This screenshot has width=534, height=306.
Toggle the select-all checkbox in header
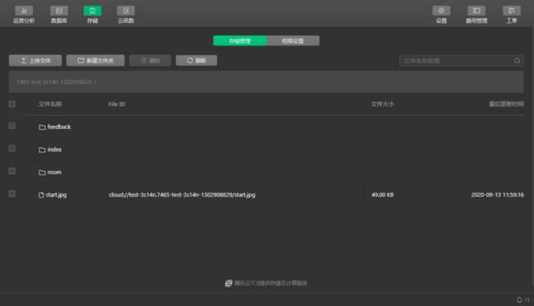tap(12, 103)
